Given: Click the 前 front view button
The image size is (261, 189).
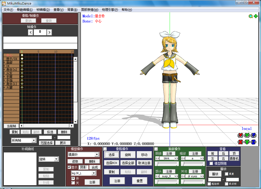Looking at the screenshot, I should (x=213, y=153).
